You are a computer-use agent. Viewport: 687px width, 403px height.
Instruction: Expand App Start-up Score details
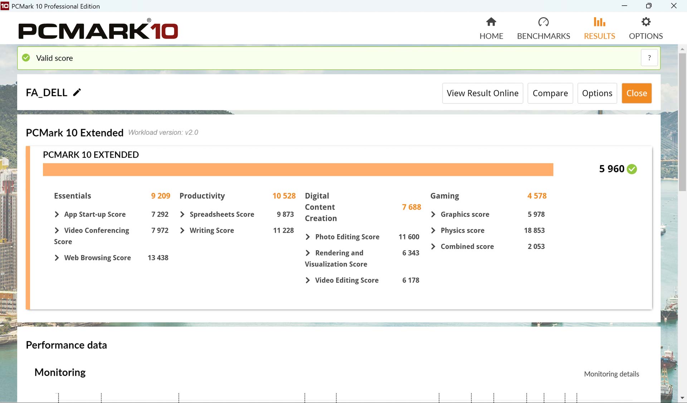tap(57, 214)
